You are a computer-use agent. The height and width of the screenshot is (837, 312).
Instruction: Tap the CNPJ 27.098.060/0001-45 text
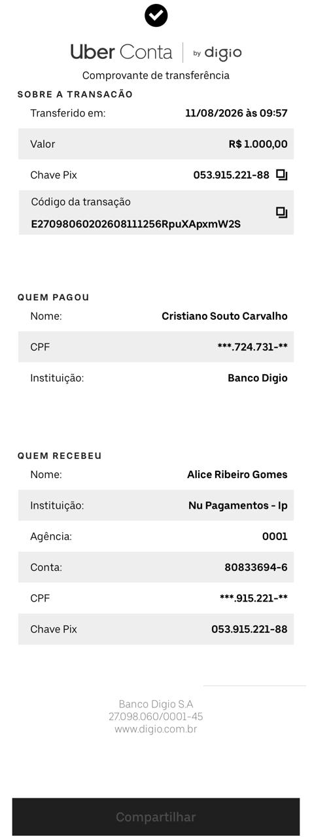pyautogui.click(x=156, y=717)
